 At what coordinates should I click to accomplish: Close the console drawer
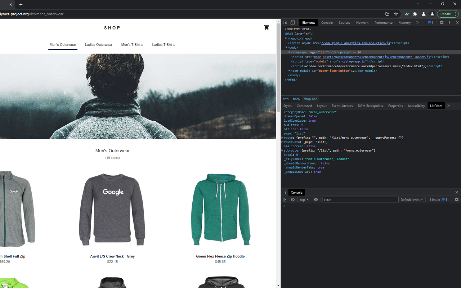(457, 193)
